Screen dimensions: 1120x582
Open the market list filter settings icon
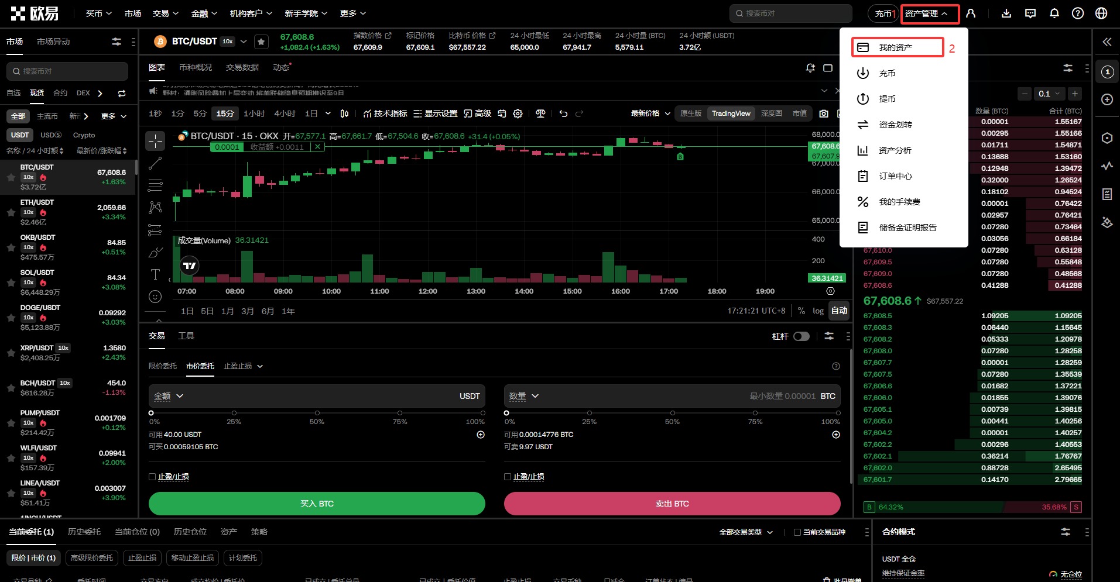coord(117,42)
